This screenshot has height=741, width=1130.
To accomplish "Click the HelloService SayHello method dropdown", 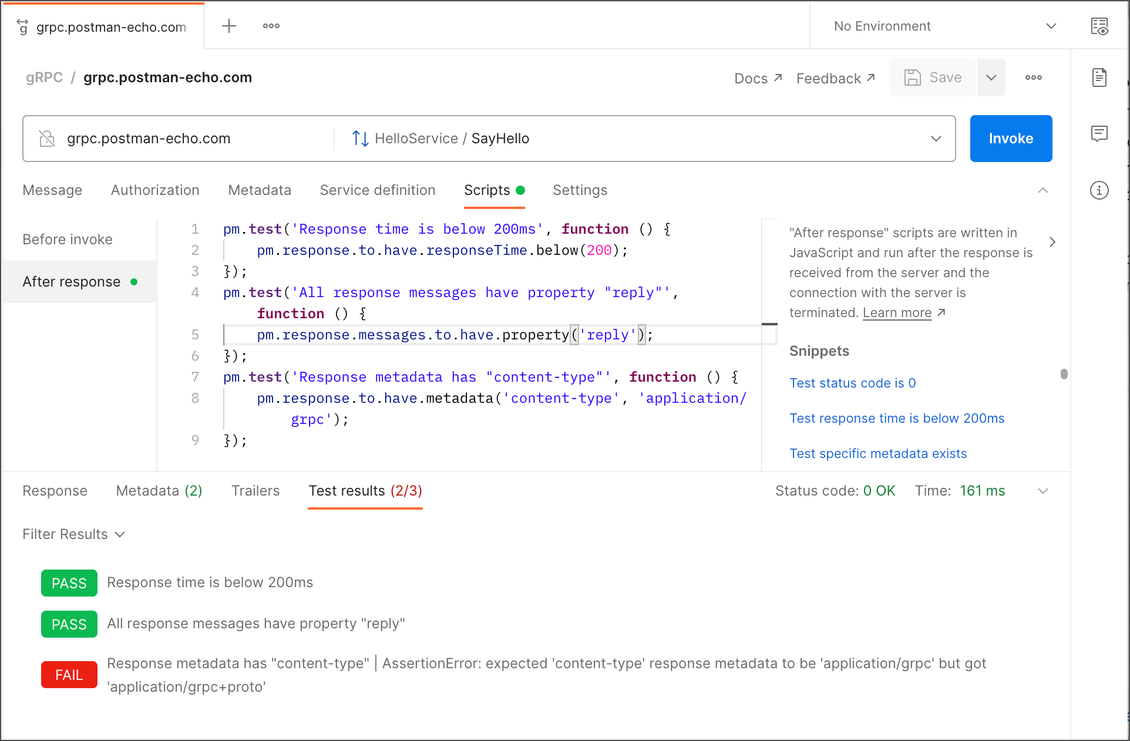I will pos(935,137).
